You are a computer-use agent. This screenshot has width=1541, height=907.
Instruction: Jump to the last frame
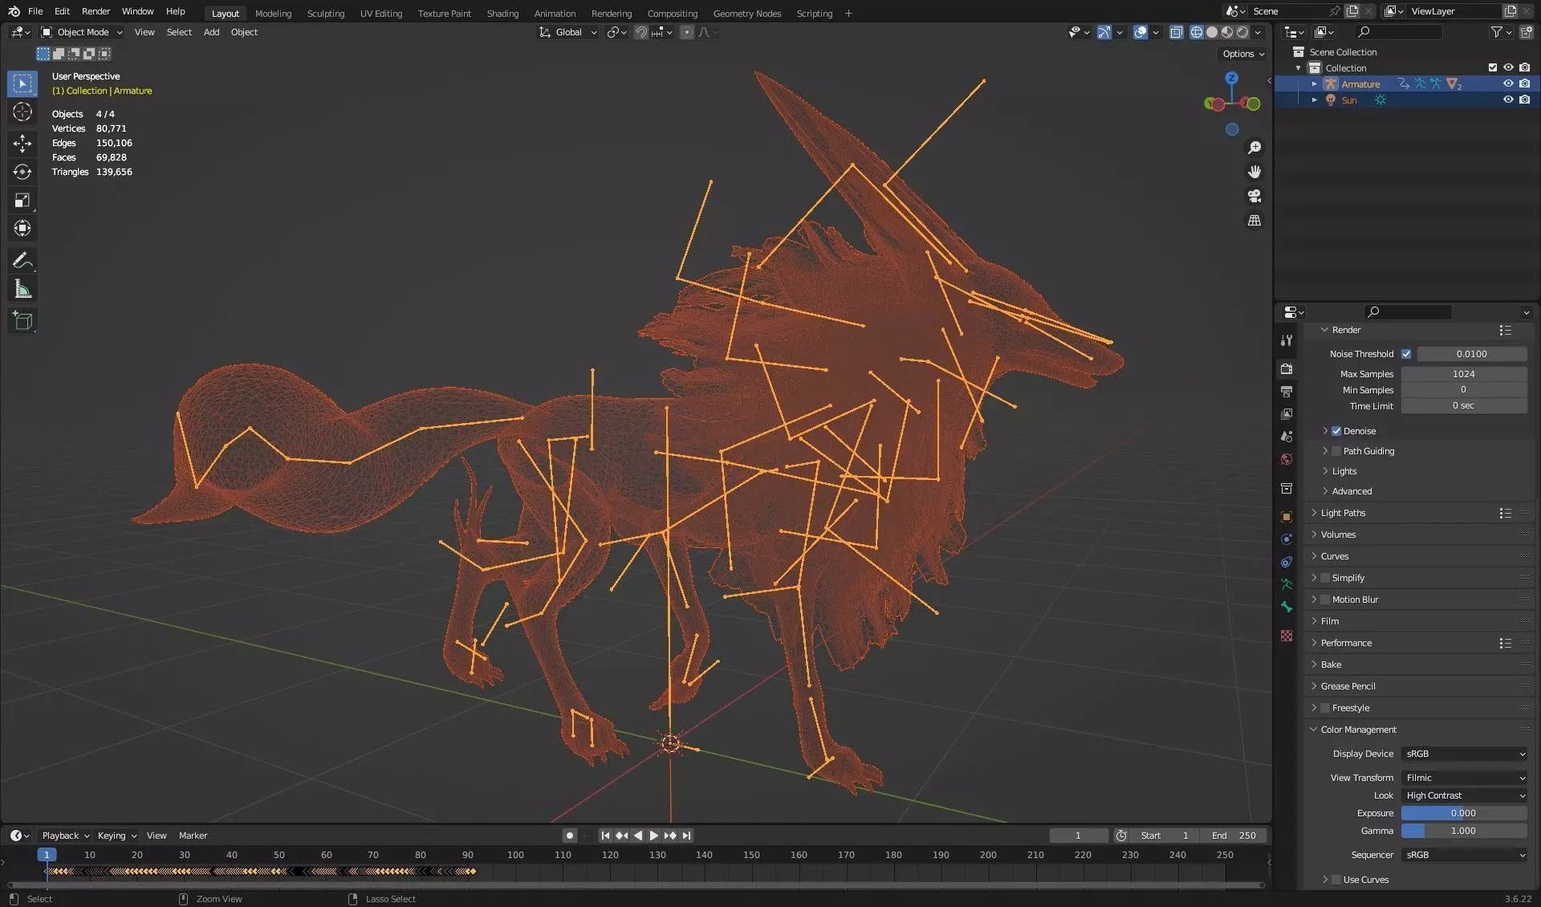(x=687, y=836)
